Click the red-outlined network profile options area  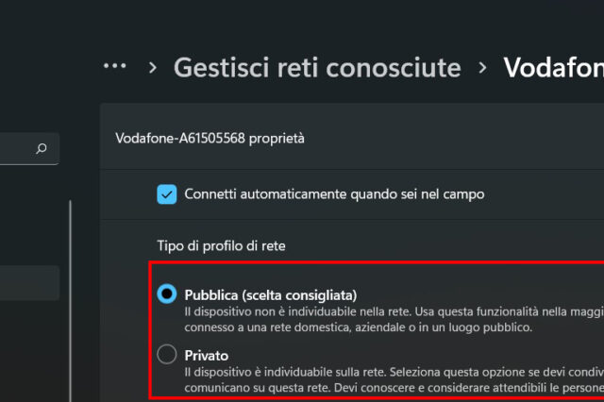377,330
